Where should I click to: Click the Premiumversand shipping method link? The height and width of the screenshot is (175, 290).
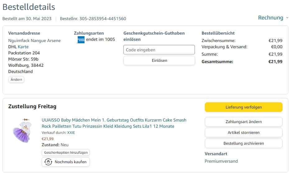tap(221, 161)
